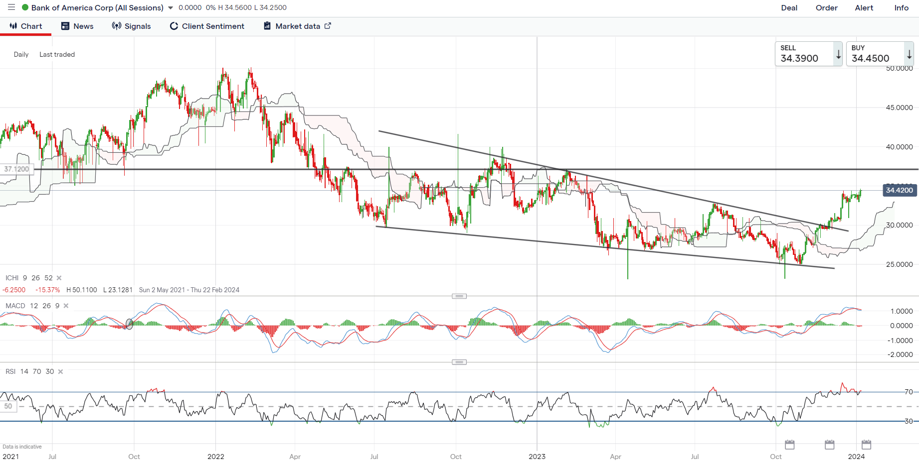
Task: Switch to the Chart tab
Action: 25,26
